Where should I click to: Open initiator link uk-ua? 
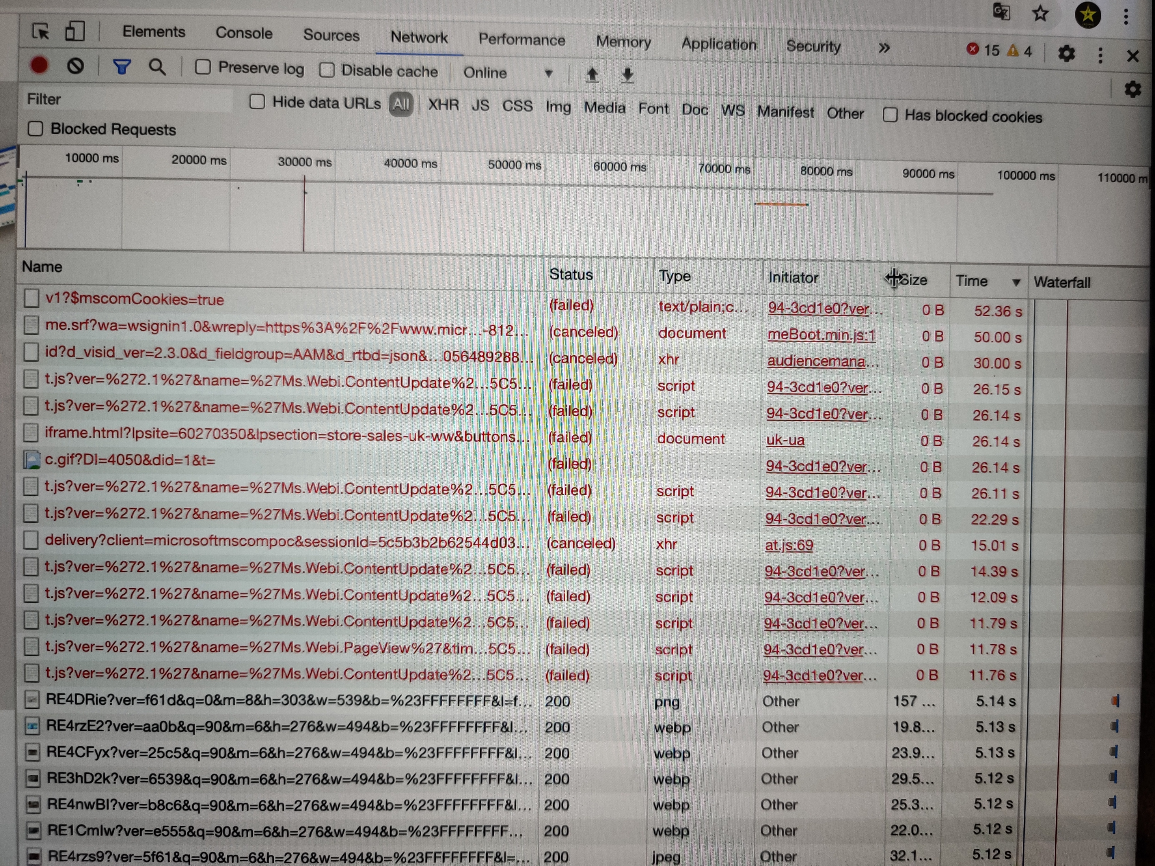point(785,440)
